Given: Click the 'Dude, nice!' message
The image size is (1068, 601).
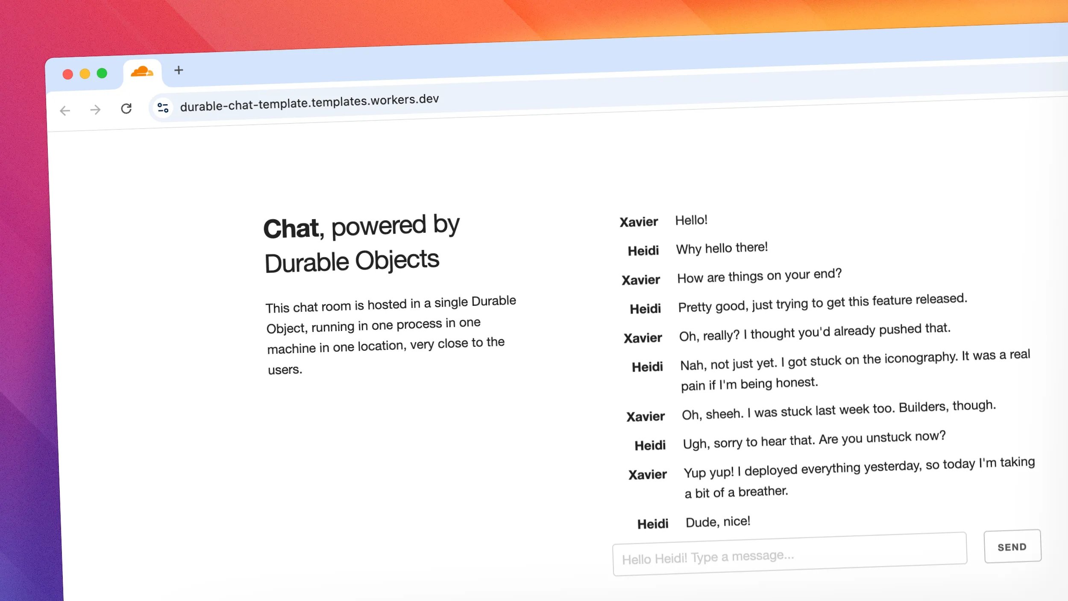Looking at the screenshot, I should point(718,522).
